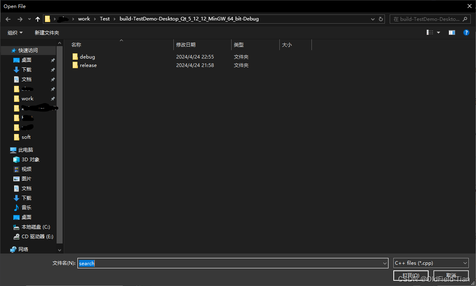The width and height of the screenshot is (476, 286).
Task: Open recent locations dropdown arrow
Action: tap(29, 19)
